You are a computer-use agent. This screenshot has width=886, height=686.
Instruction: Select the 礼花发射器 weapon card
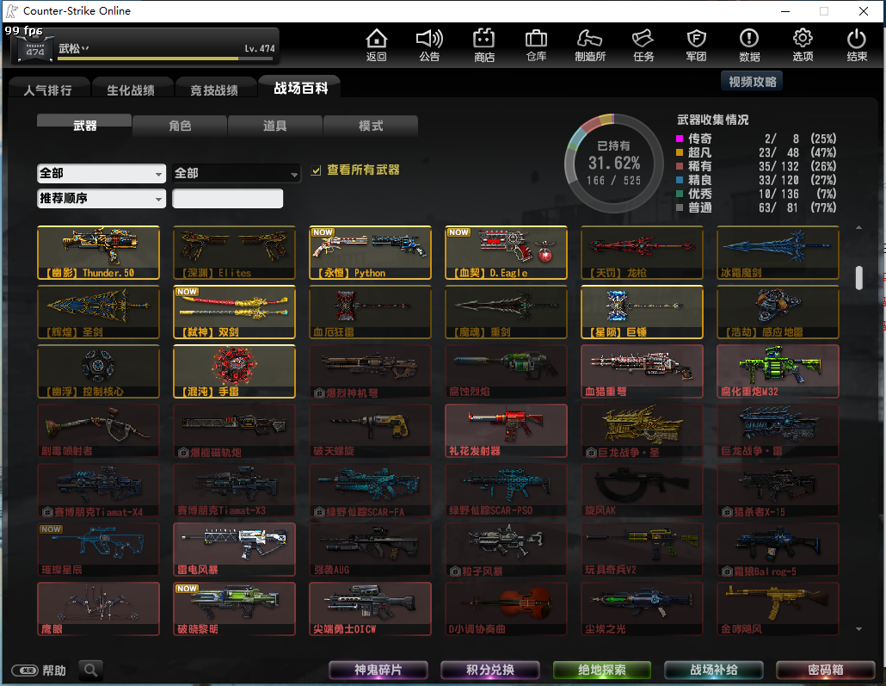[x=507, y=431]
